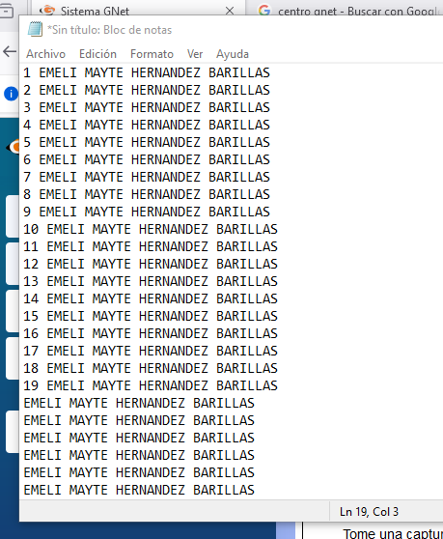Screen dimensions: 443x539
Task: Click the orange GNet logo icon
Action: coord(14,148)
